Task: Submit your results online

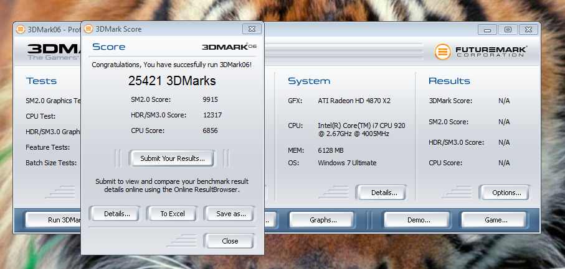Action: [x=172, y=158]
